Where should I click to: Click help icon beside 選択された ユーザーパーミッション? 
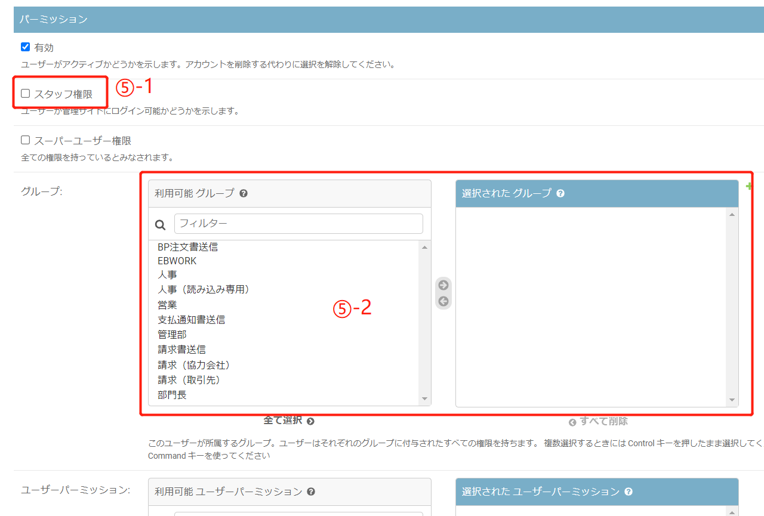628,492
